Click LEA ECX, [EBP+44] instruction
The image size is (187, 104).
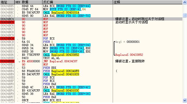point(67,6)
